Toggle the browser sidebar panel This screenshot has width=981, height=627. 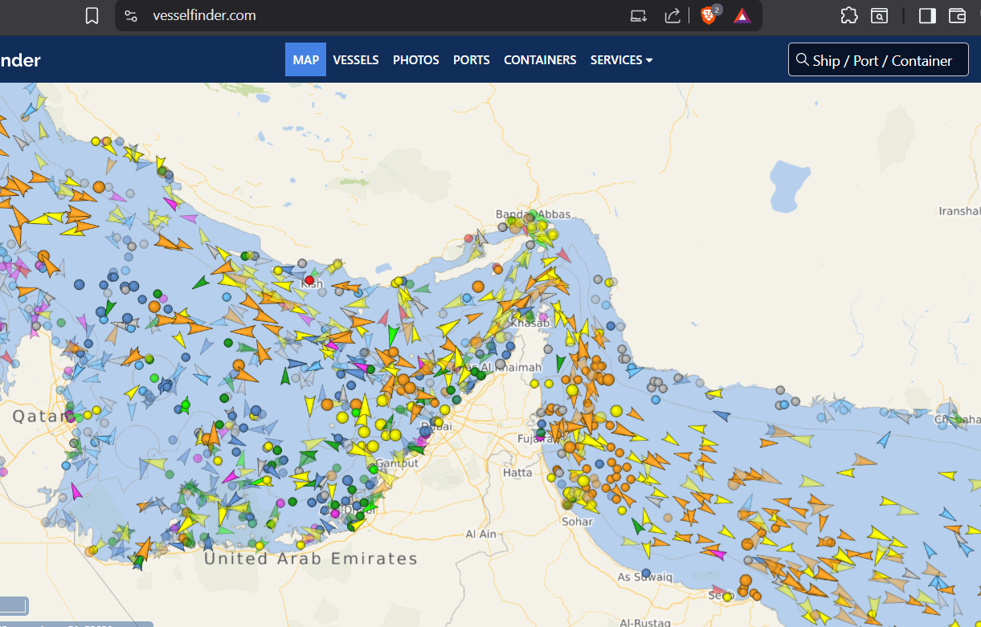click(x=927, y=15)
